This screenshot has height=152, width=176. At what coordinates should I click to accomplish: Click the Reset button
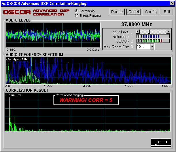134,12
